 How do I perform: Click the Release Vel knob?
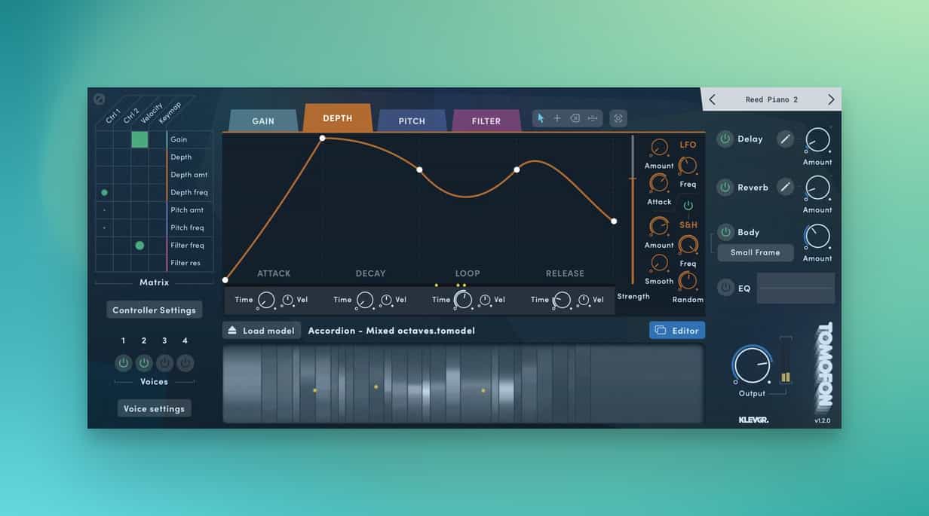coord(584,301)
